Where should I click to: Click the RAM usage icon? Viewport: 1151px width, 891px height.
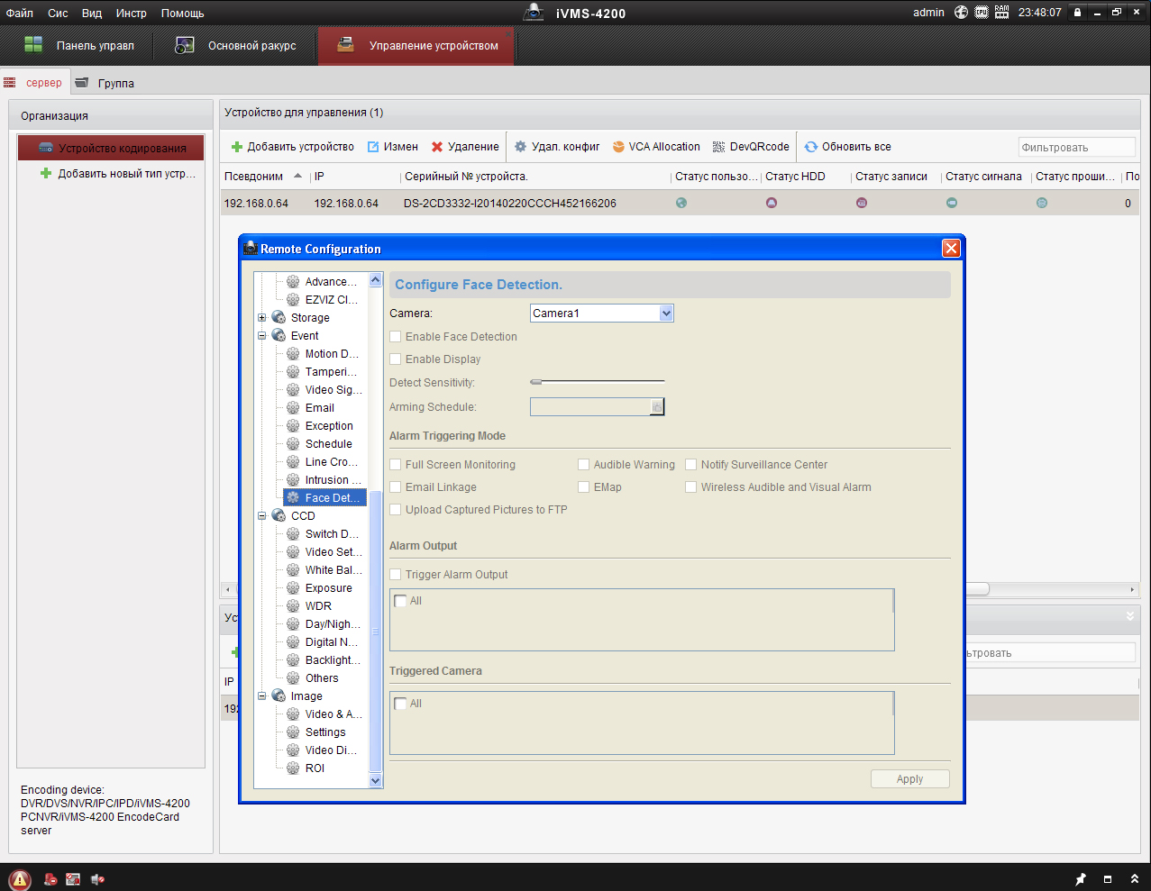[1002, 13]
